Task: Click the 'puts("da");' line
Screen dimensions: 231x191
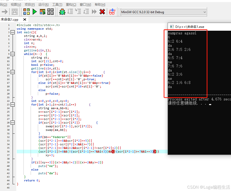Action: [48, 173]
